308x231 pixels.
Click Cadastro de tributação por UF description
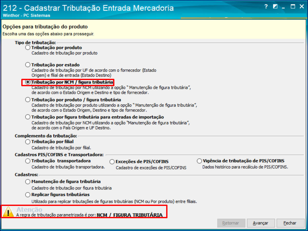(x=94, y=73)
